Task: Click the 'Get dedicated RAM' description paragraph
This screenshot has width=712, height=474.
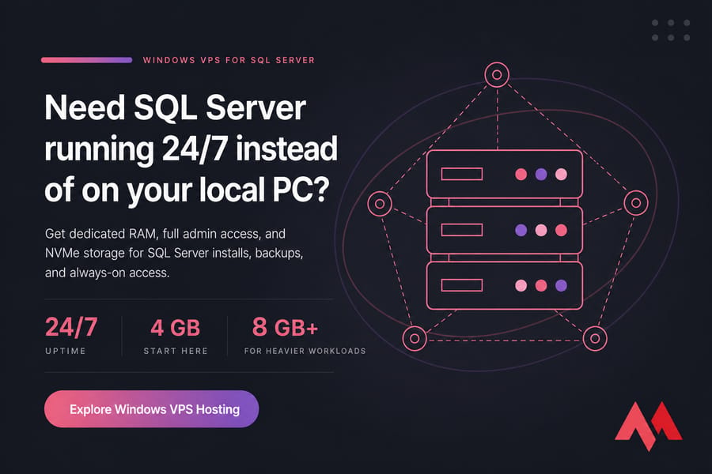Action: click(174, 253)
